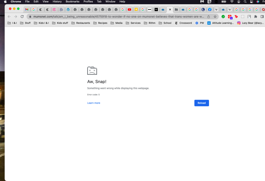
Task: Toggle the Chrome side panel
Action: pos(262,17)
